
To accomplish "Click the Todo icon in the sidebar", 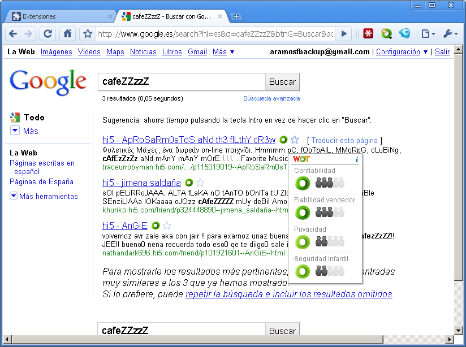I will coord(15,118).
